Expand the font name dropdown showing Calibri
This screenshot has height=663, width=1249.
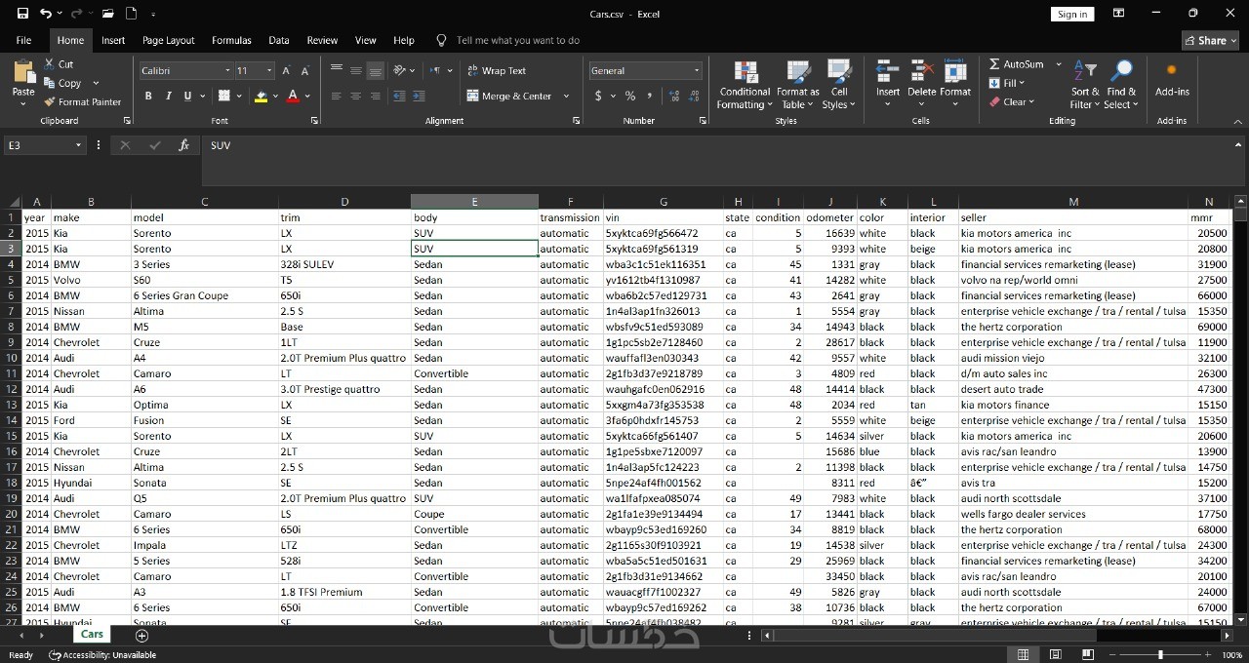click(227, 71)
